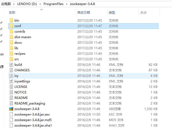Select the file name NOTICE
172x130 pixels.
(x=20, y=92)
